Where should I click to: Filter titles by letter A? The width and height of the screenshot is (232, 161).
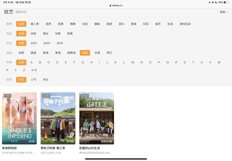tap(31, 62)
